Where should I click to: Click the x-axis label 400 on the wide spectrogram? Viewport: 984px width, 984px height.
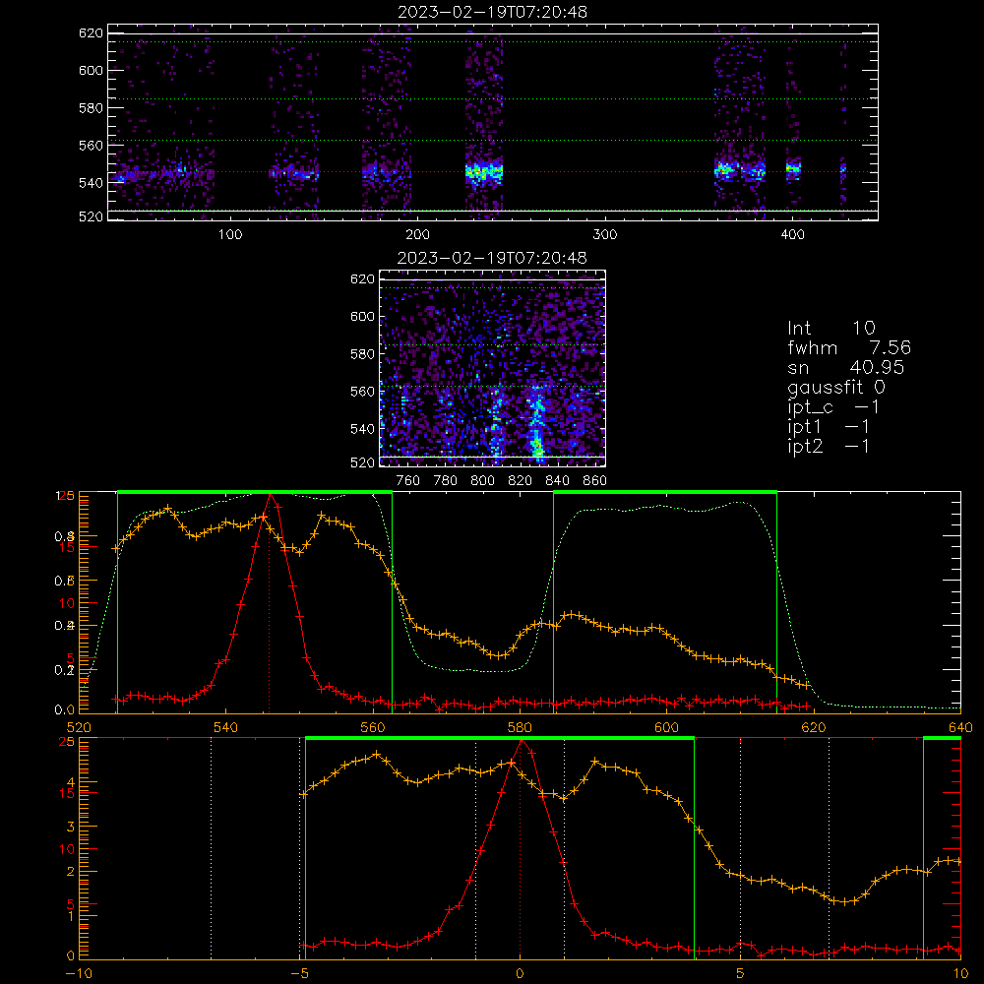(x=792, y=235)
